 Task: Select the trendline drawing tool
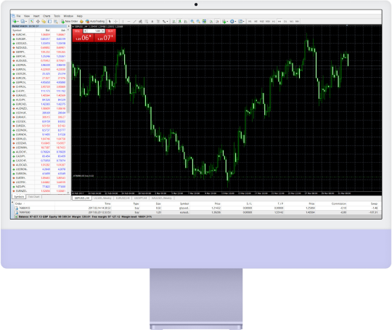(x=134, y=22)
